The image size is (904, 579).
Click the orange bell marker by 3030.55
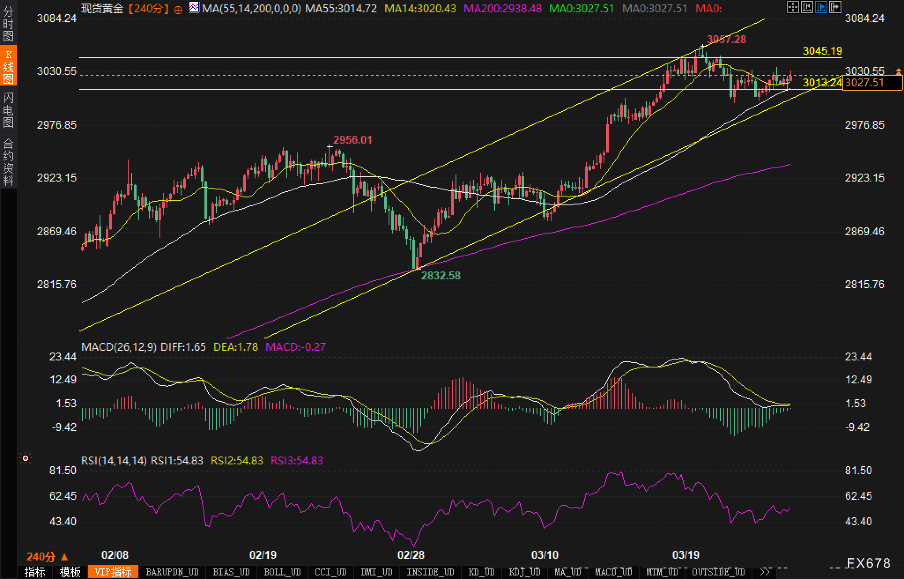898,71
